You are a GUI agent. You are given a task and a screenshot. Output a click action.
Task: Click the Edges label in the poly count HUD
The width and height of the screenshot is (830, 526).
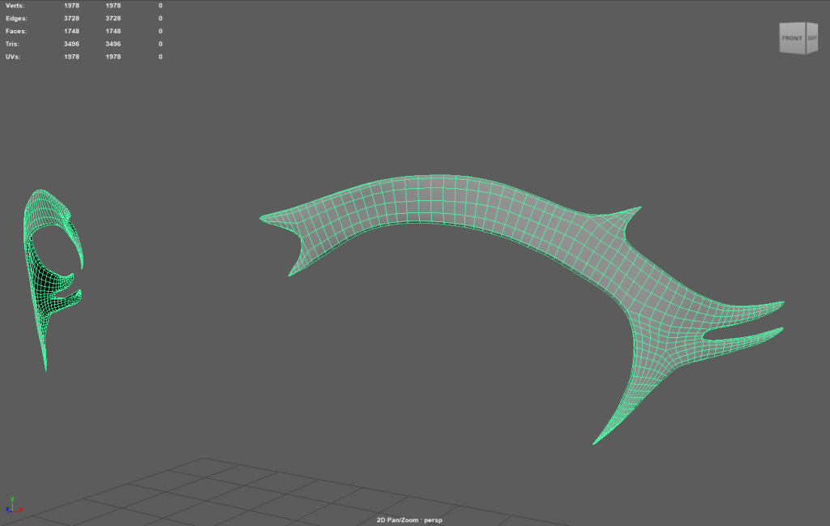click(x=16, y=18)
